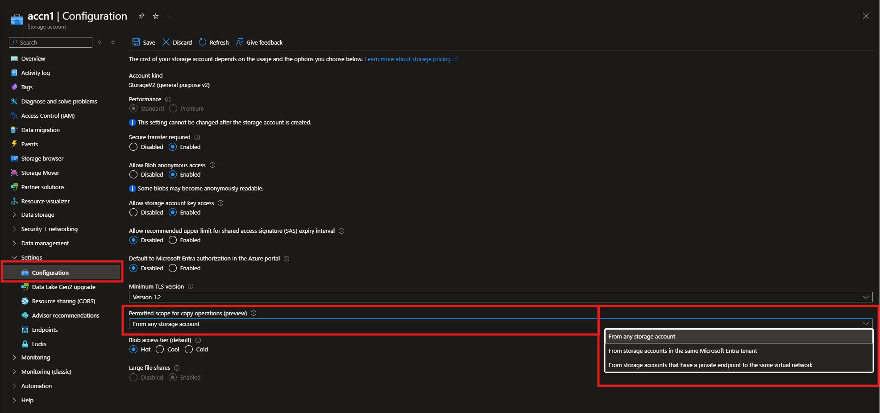The height and width of the screenshot is (413, 880).
Task: Disable Allow storage account key access
Action: (x=133, y=212)
